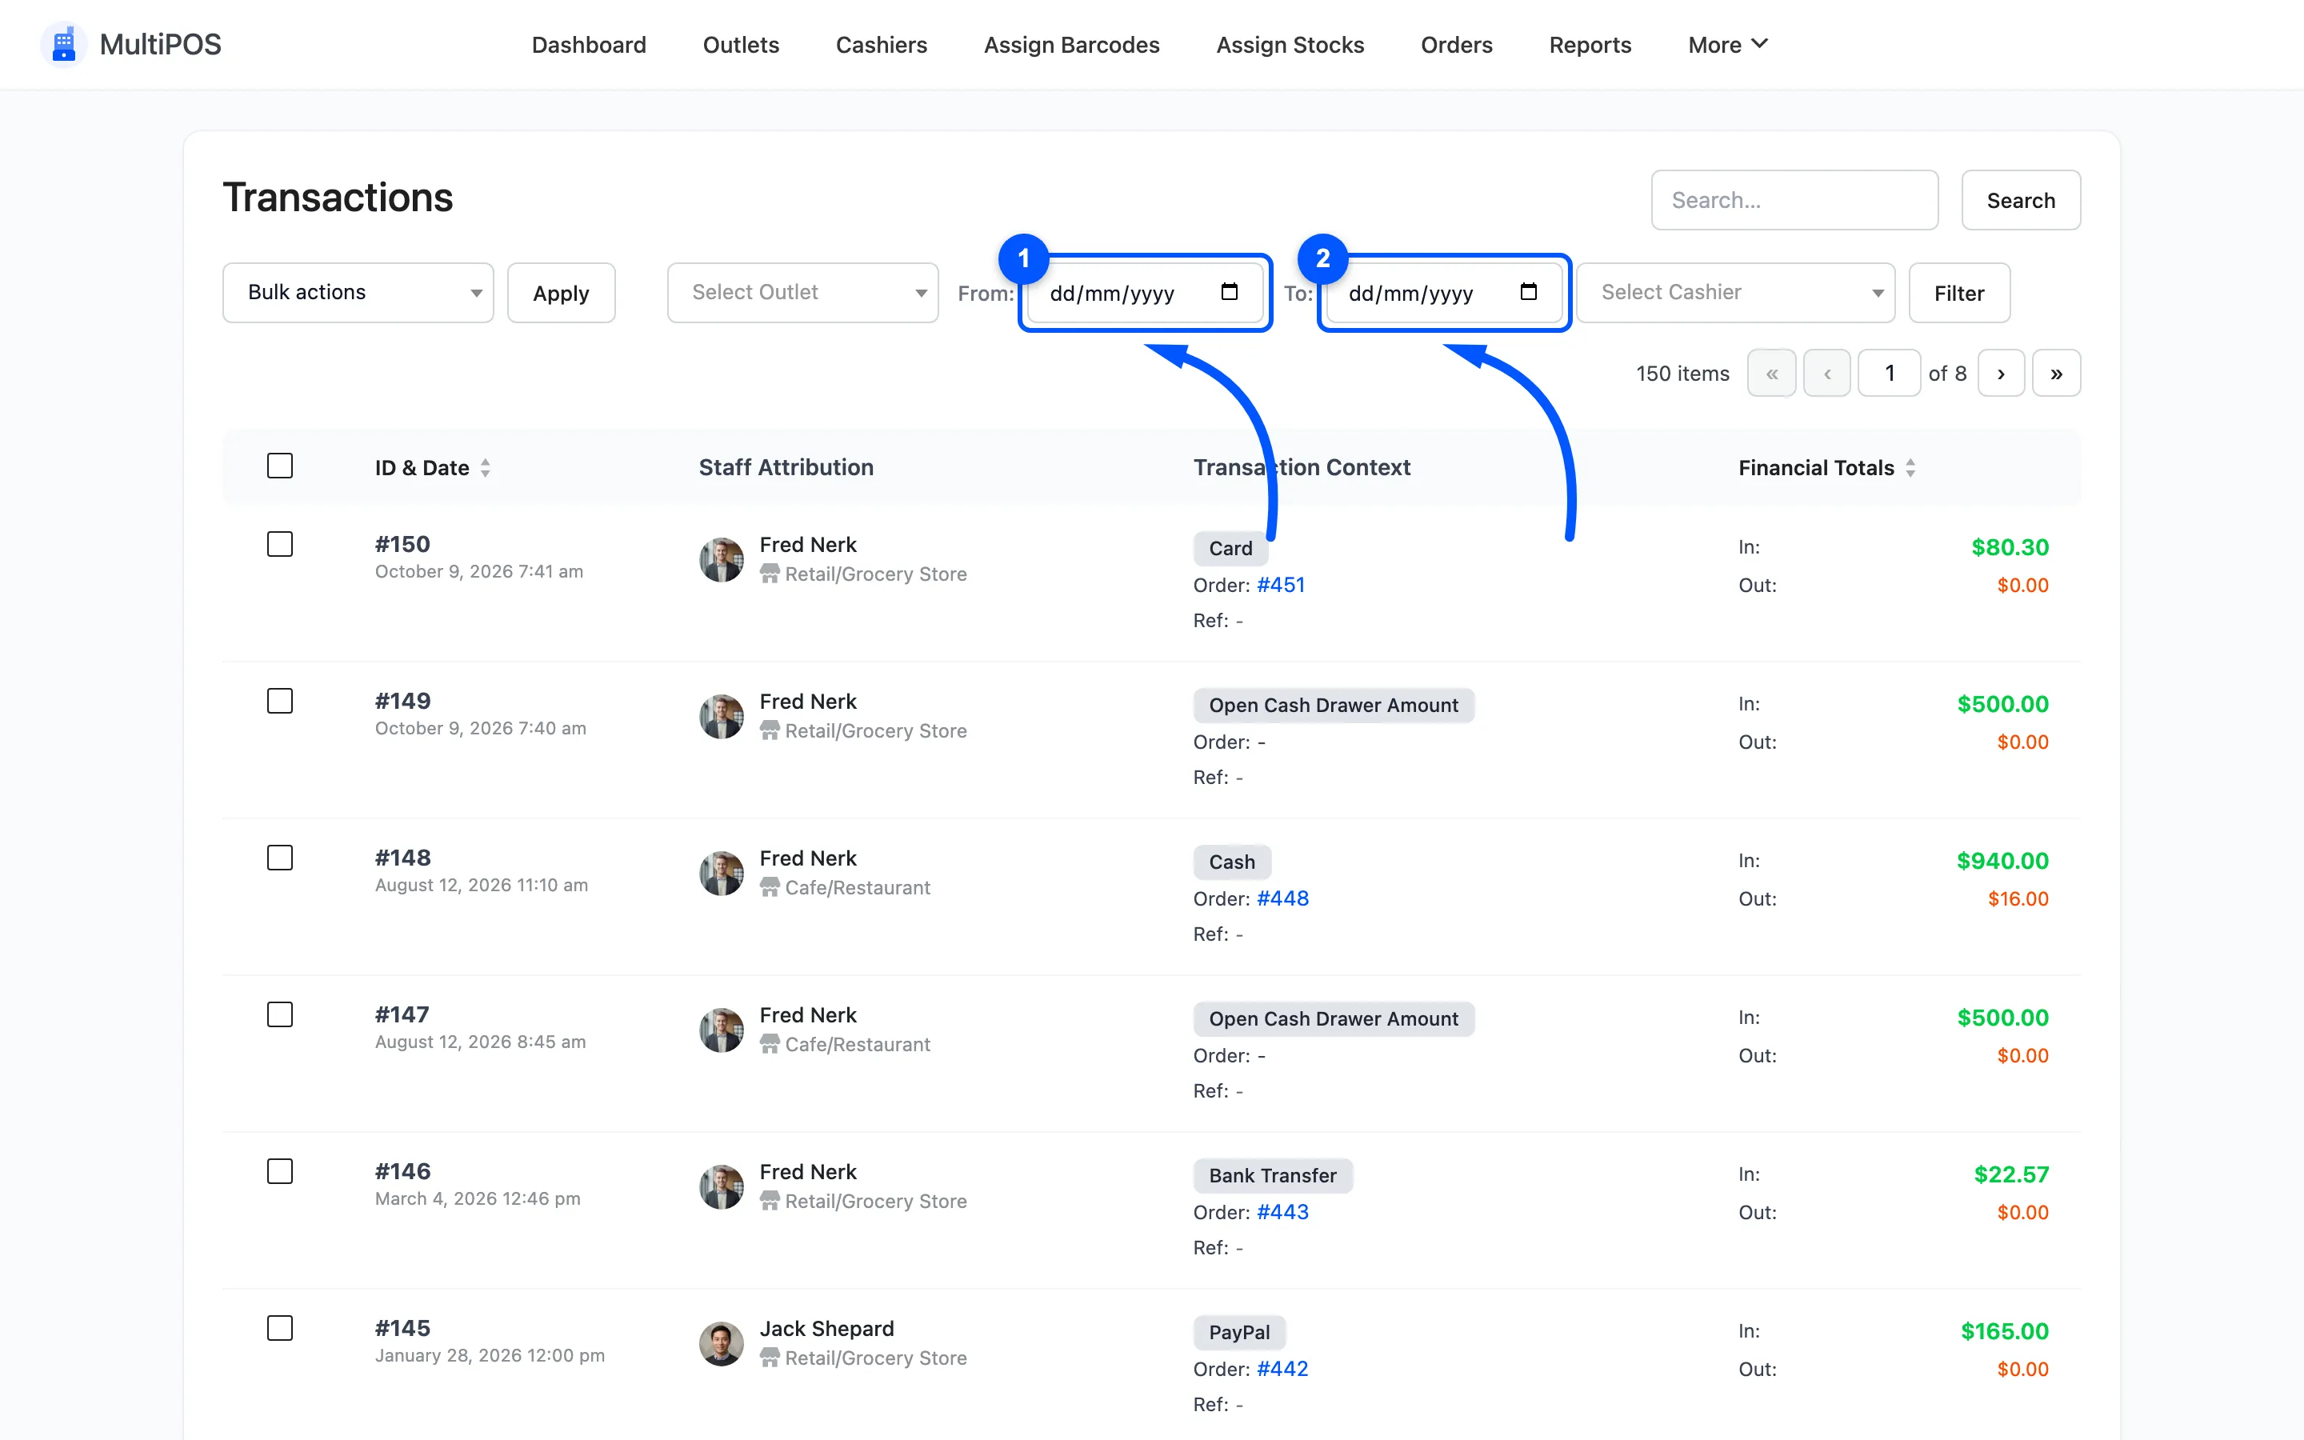
Task: Open the Select Cashier dropdown
Action: pos(1736,292)
